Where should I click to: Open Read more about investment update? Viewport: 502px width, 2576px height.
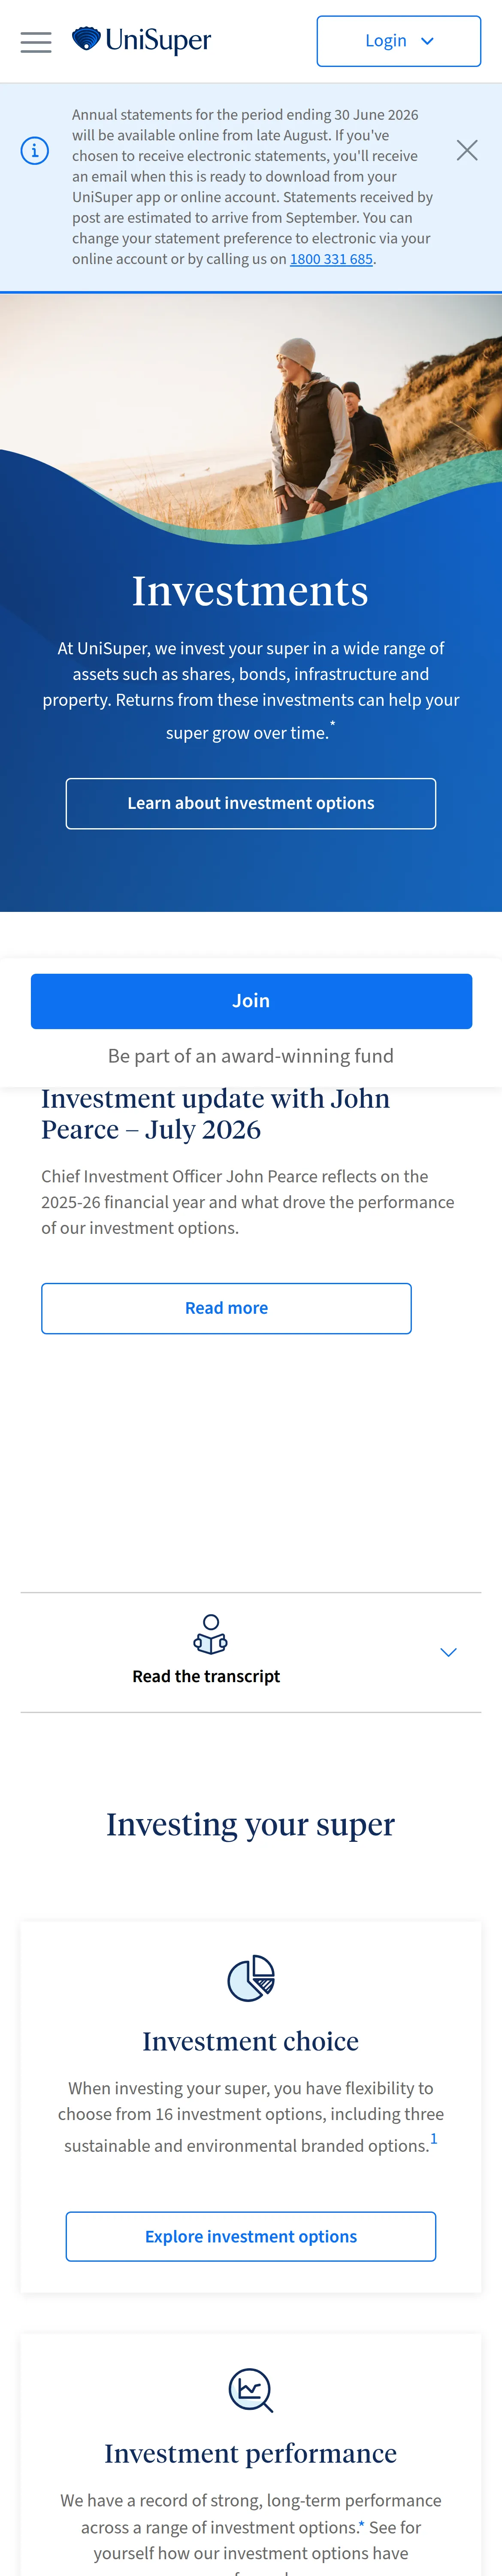pos(226,1308)
